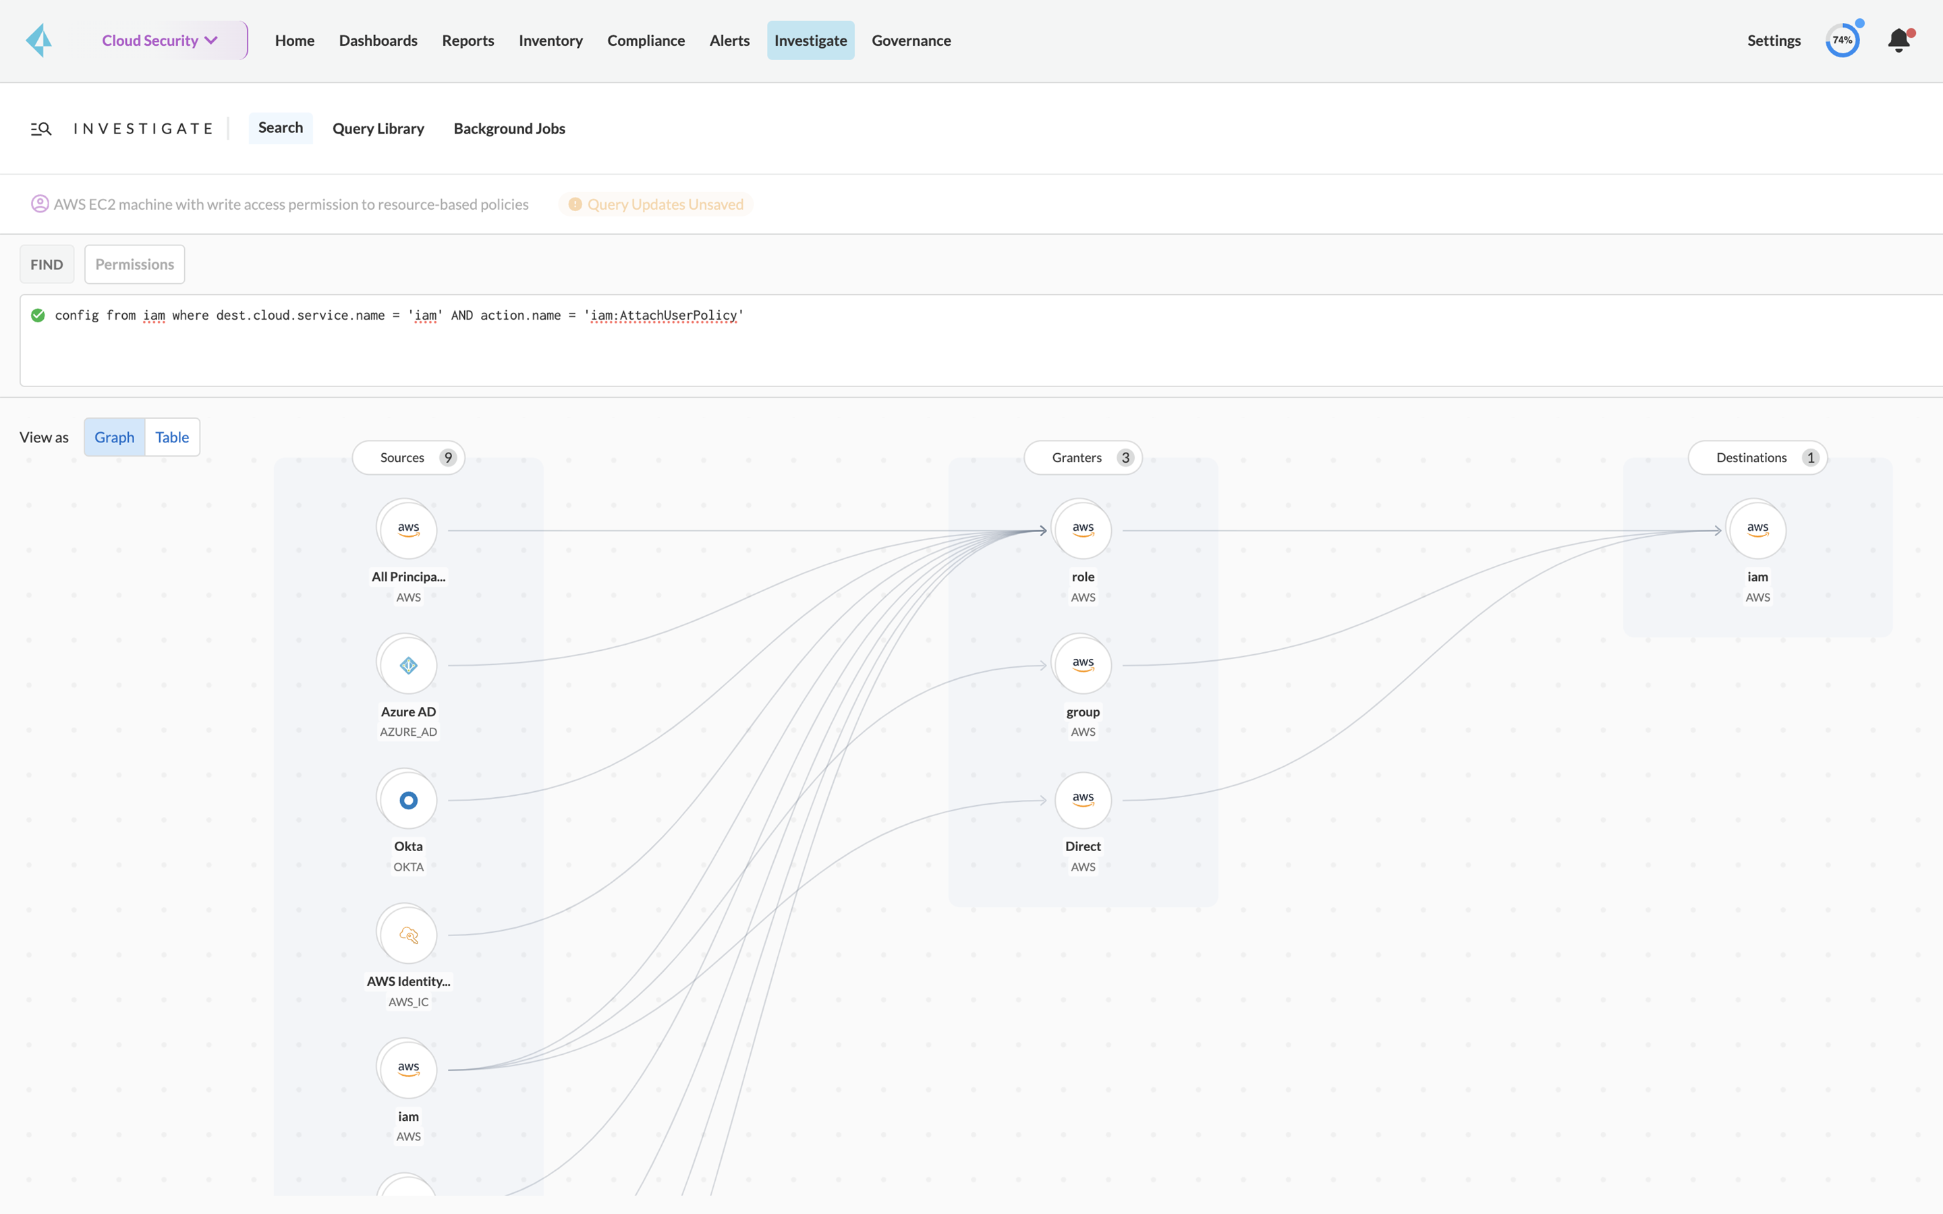Screen dimensions: 1943x1214
Task: Click the investigate search sidebar icon
Action: [x=39, y=127]
